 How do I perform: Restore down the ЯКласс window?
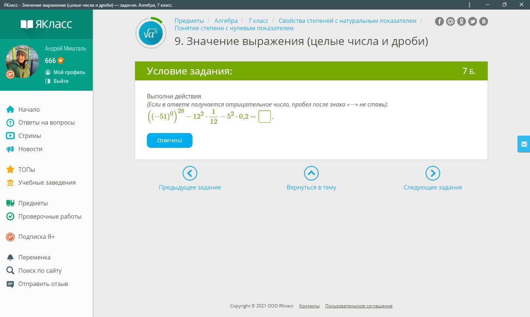pyautogui.click(x=505, y=5)
